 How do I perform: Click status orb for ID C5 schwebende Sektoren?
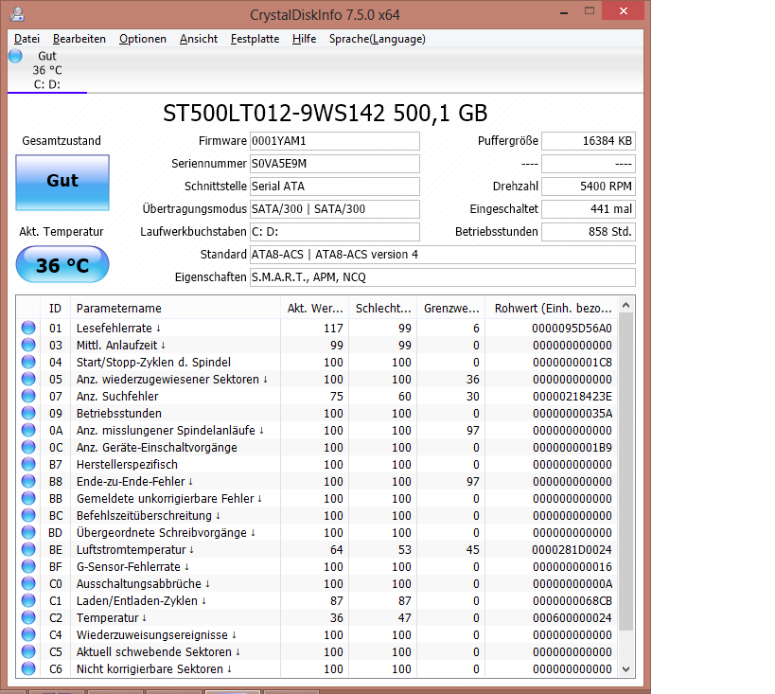point(28,652)
